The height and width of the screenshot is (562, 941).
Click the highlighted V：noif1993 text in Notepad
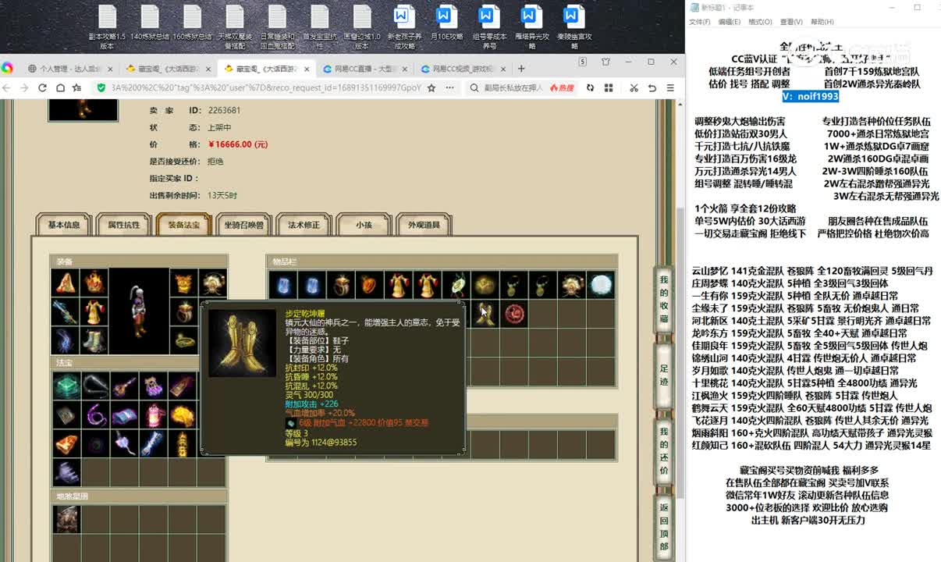pos(811,96)
